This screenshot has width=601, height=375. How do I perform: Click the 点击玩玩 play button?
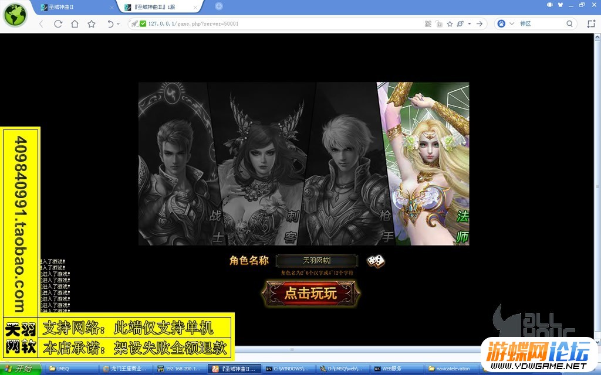[x=311, y=294]
